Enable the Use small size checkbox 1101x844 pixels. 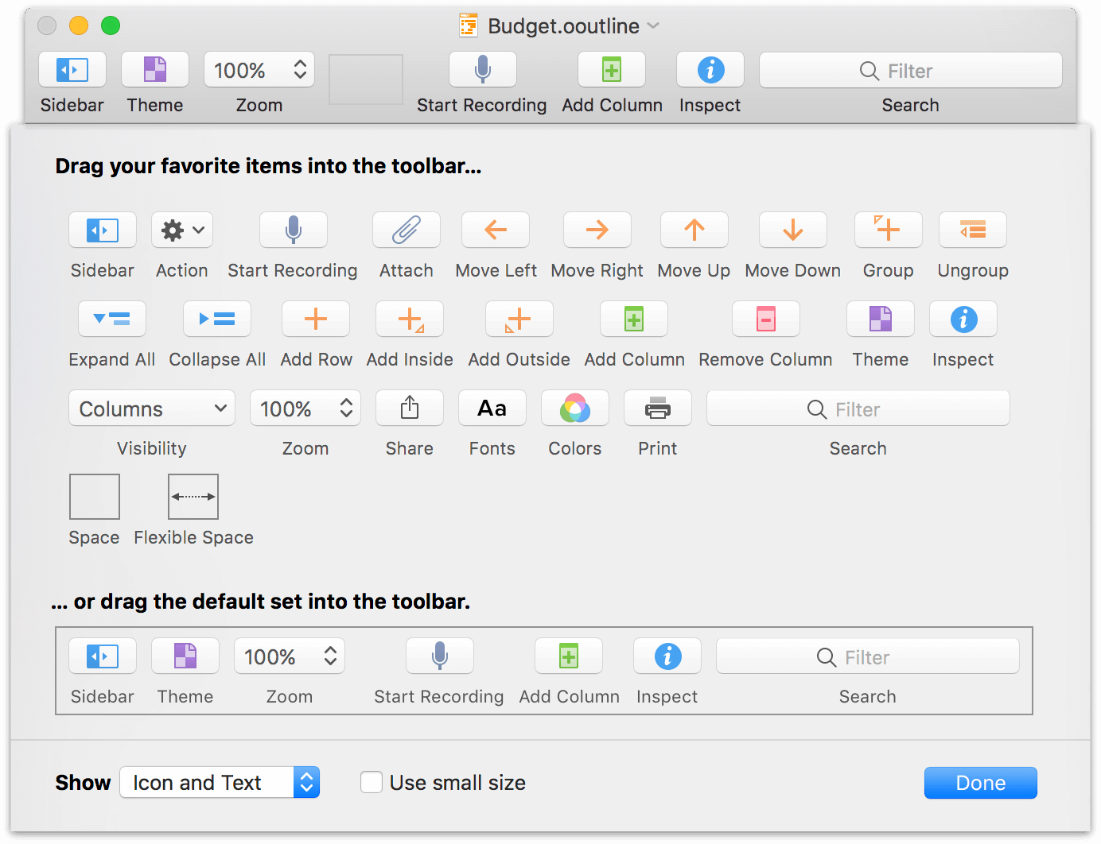coord(372,783)
